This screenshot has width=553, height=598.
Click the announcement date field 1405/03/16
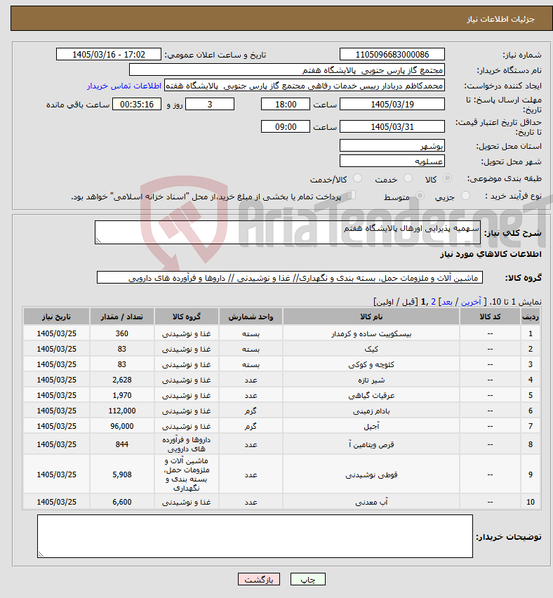(109, 54)
